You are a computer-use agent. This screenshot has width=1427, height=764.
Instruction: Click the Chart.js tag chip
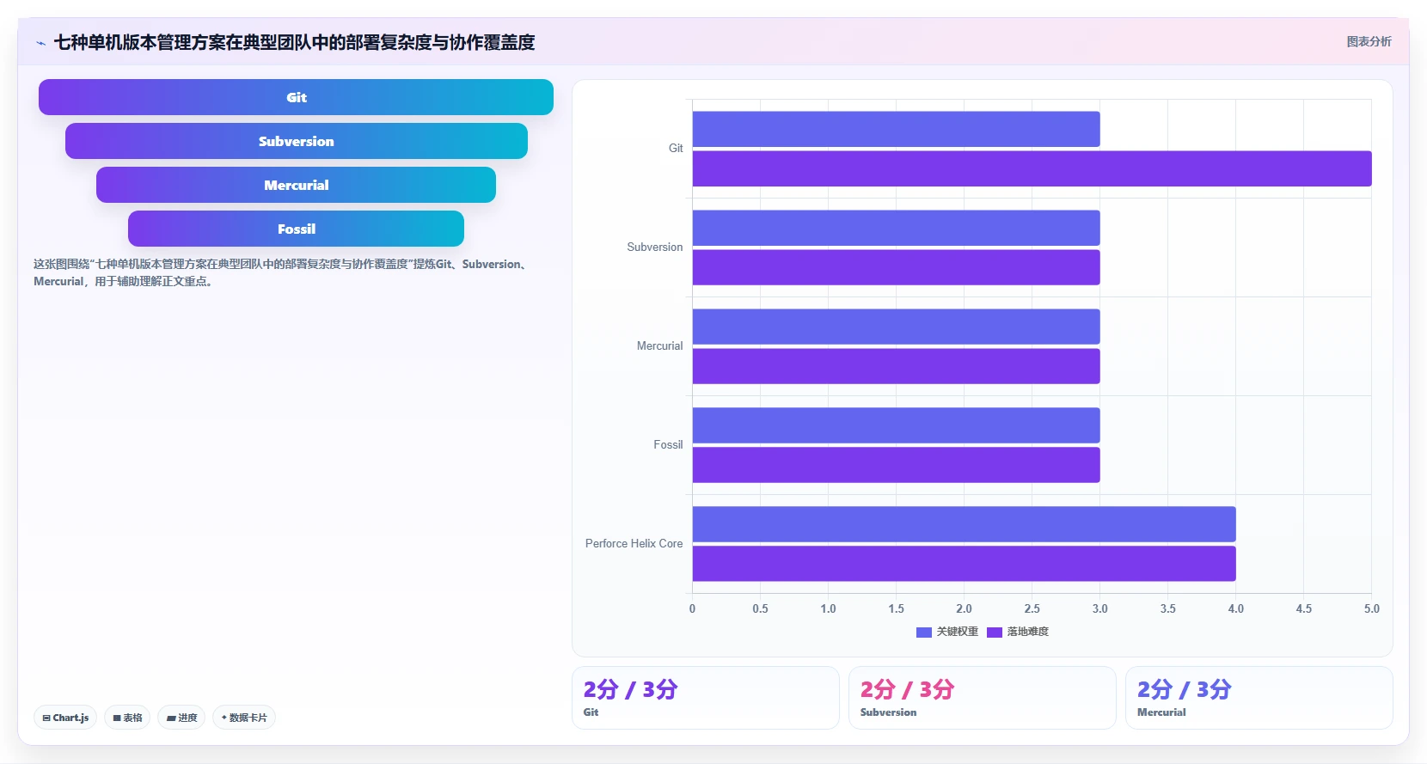pyautogui.click(x=65, y=718)
